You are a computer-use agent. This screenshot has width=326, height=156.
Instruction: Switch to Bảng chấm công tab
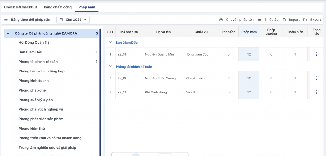58,7
